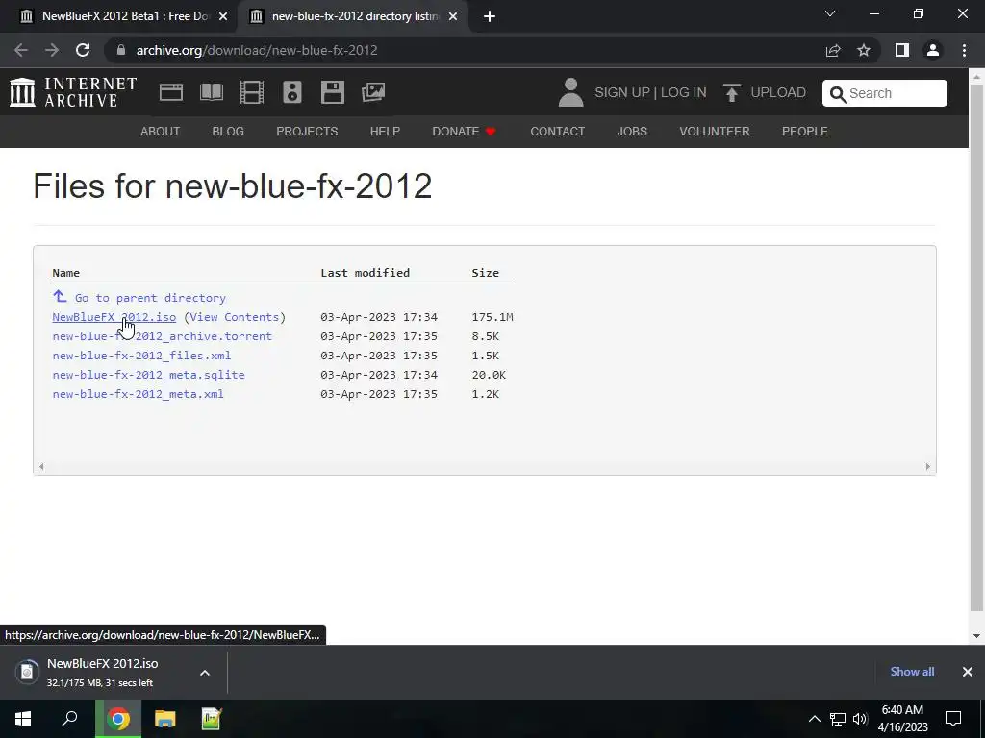
Task: Open the Internet Archive home logo
Action: (x=73, y=92)
